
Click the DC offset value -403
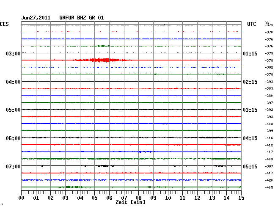(269, 159)
